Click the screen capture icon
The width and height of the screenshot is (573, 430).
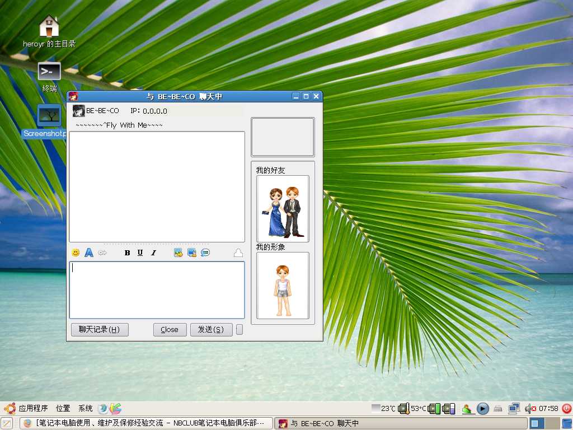click(192, 253)
